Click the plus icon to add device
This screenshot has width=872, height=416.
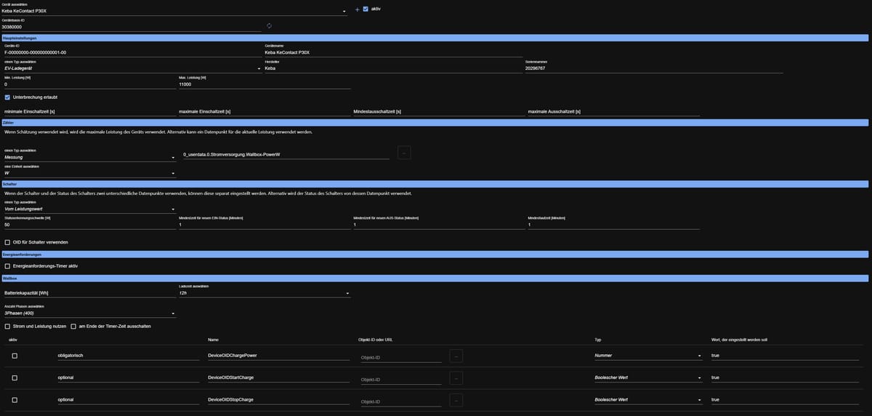coord(357,9)
